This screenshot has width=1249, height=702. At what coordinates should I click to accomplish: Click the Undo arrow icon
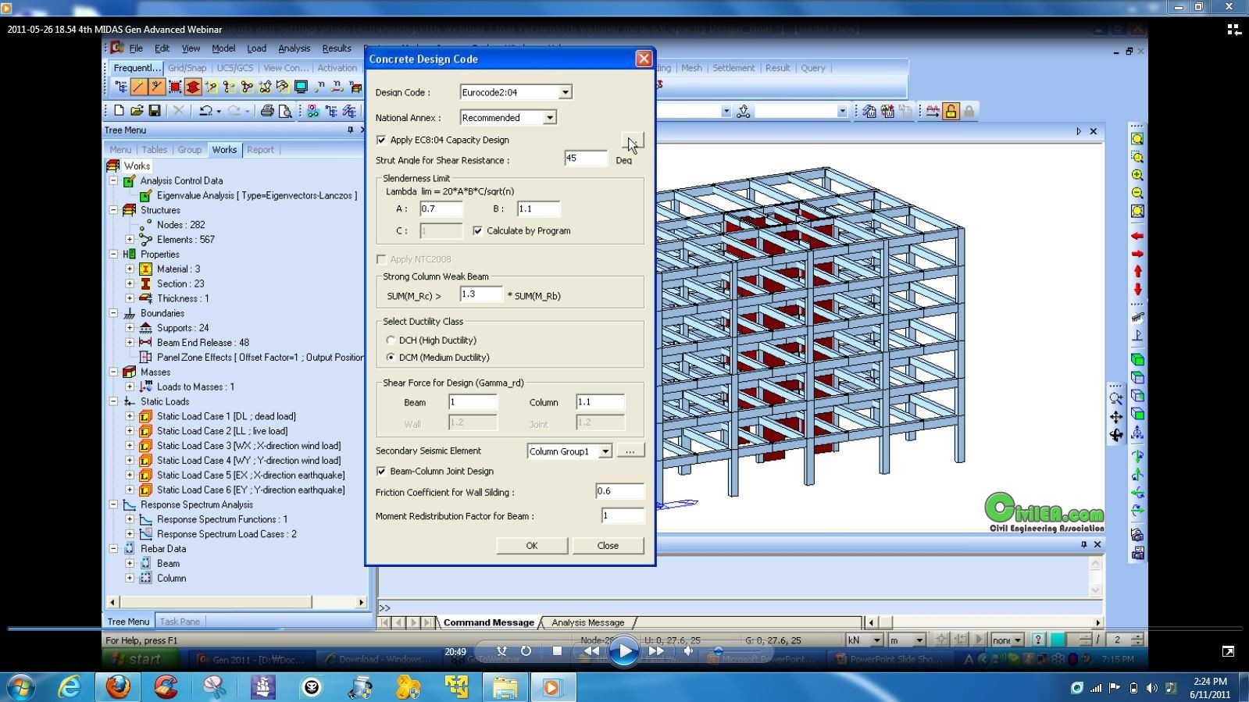tap(205, 111)
